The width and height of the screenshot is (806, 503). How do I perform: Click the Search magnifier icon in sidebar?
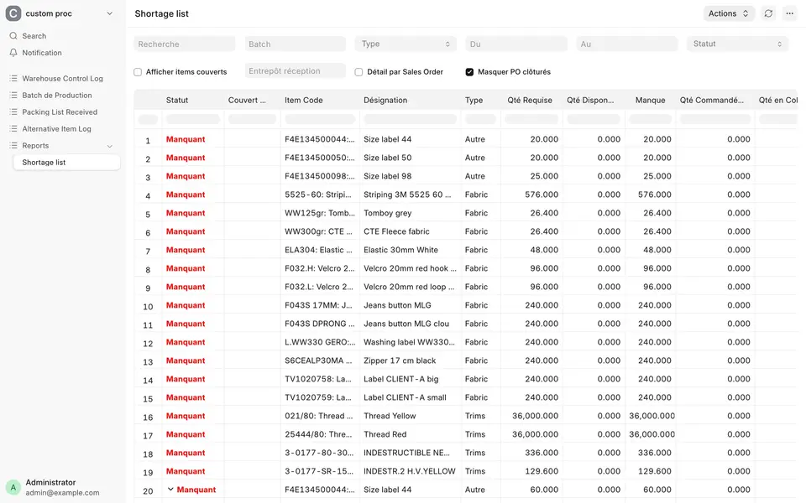[13, 36]
